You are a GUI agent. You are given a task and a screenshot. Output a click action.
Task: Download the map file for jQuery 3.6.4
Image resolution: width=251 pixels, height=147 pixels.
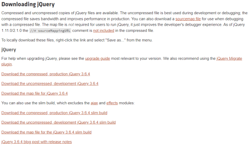pos(34,93)
